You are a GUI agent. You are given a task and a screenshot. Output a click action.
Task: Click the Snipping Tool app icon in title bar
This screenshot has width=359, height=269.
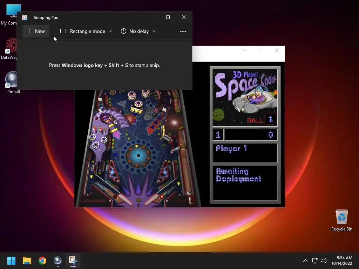point(25,18)
